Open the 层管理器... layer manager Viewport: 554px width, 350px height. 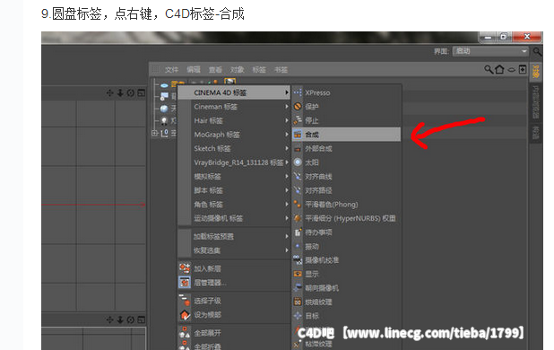pos(234,283)
